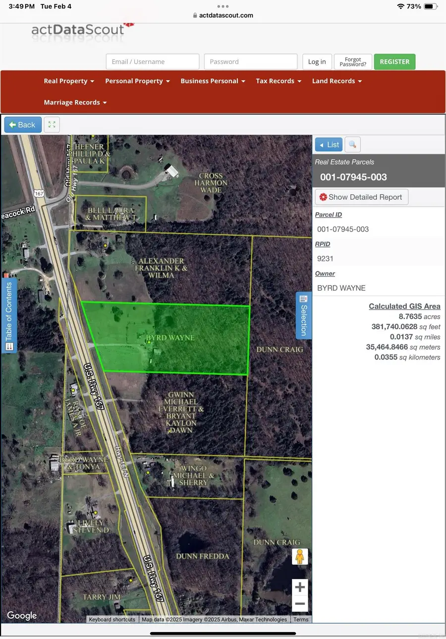Open the Tax Records dropdown

click(x=279, y=81)
